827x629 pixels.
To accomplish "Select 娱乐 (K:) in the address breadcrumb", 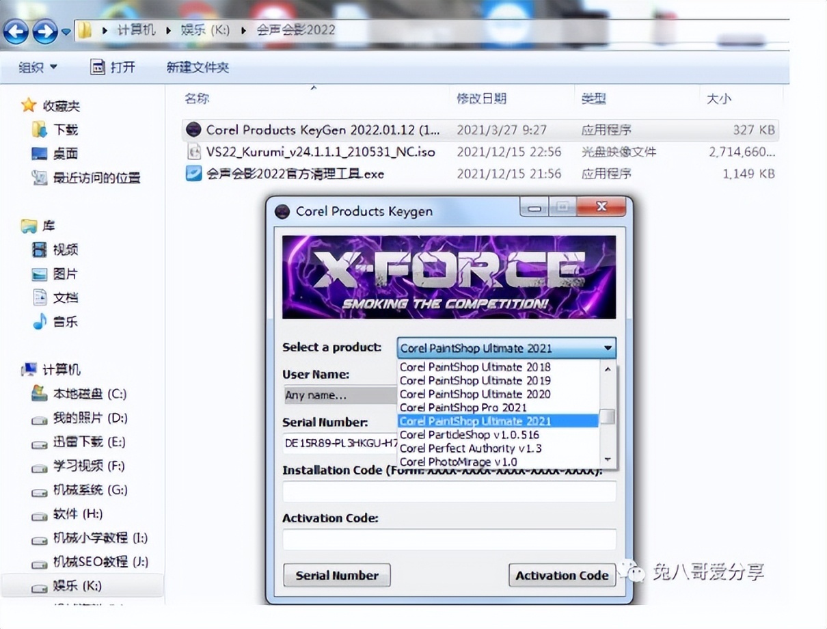I will pos(204,30).
